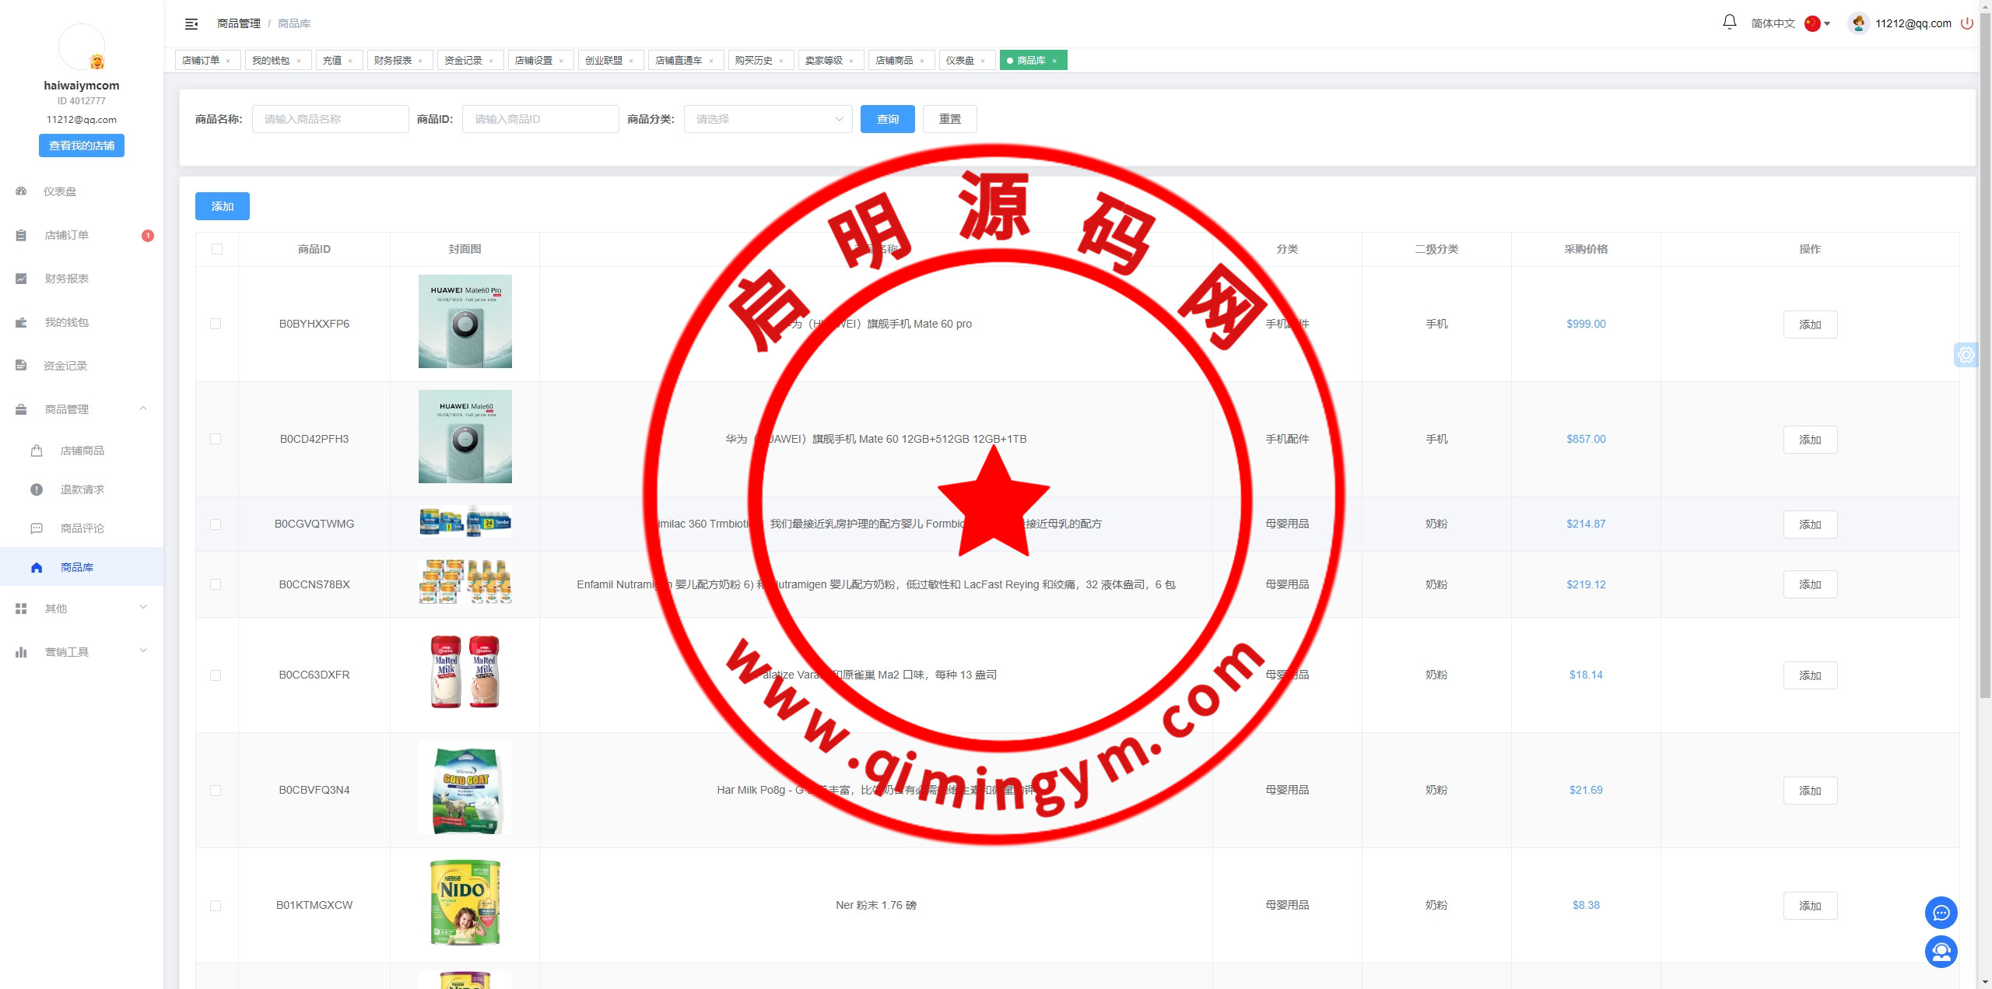Focus the 商品名称 input field
This screenshot has height=989, width=1992.
coord(330,119)
